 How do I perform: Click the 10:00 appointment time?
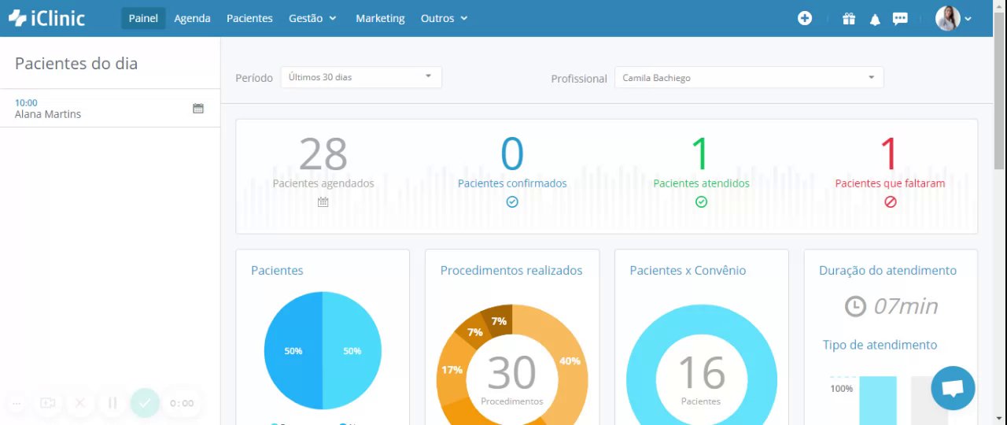pyautogui.click(x=26, y=102)
